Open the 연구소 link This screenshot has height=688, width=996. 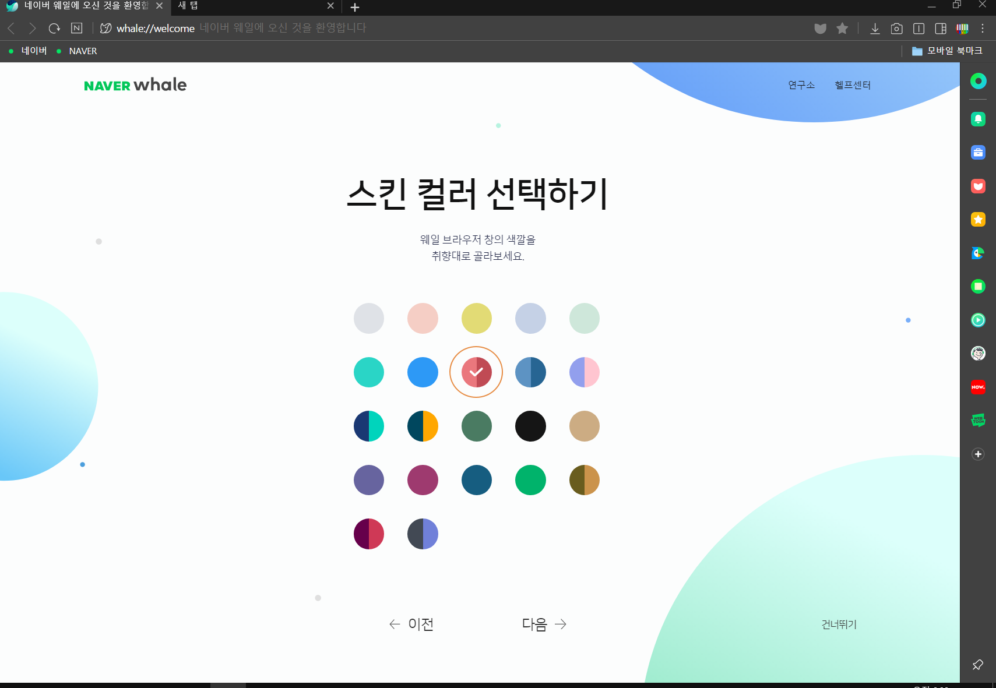(801, 85)
